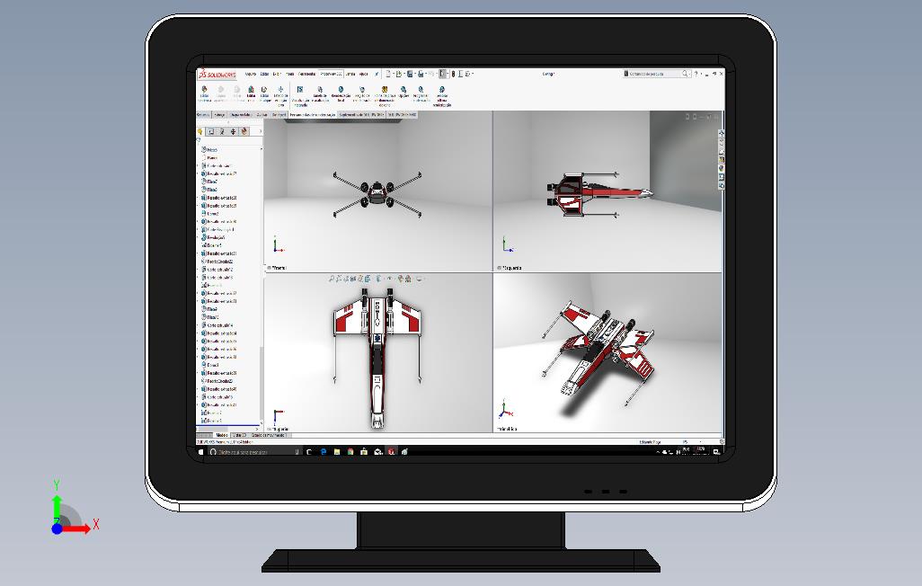Click the Open file icon in quick toolbar

[x=399, y=74]
